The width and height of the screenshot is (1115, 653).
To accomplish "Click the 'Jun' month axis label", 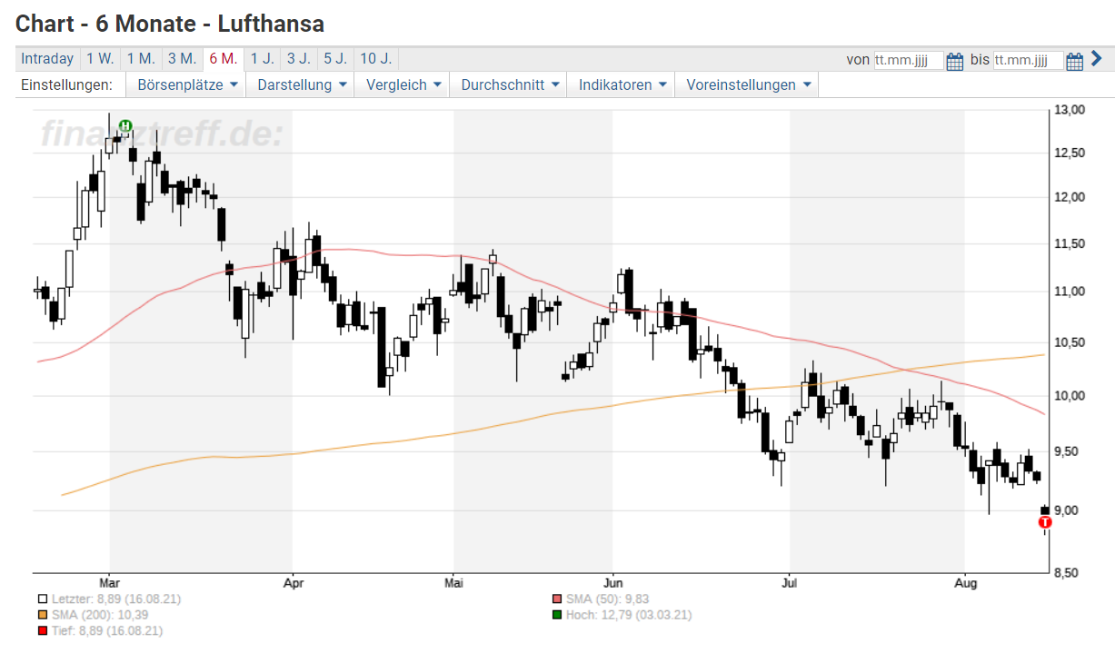I will tap(612, 583).
